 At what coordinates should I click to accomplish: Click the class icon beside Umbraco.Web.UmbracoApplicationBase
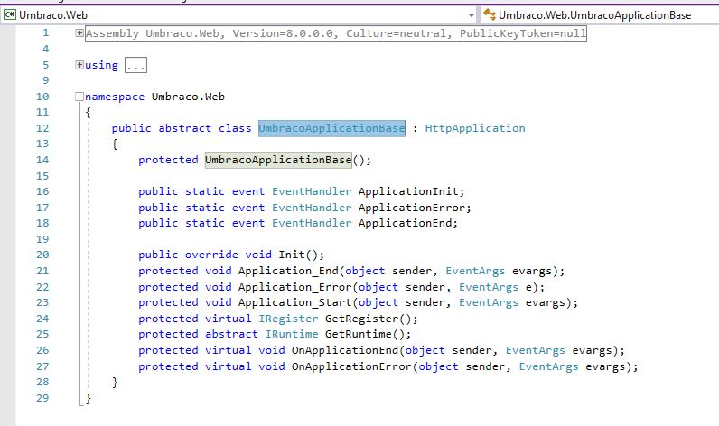click(x=490, y=14)
